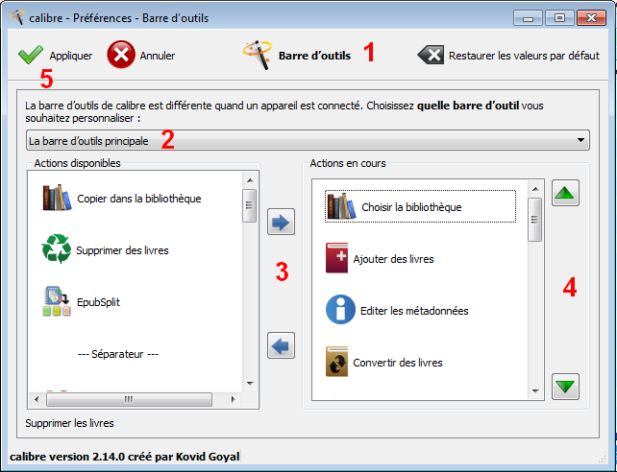Click the available actions scroll-left arrow
The width and height of the screenshot is (617, 472).
point(37,400)
